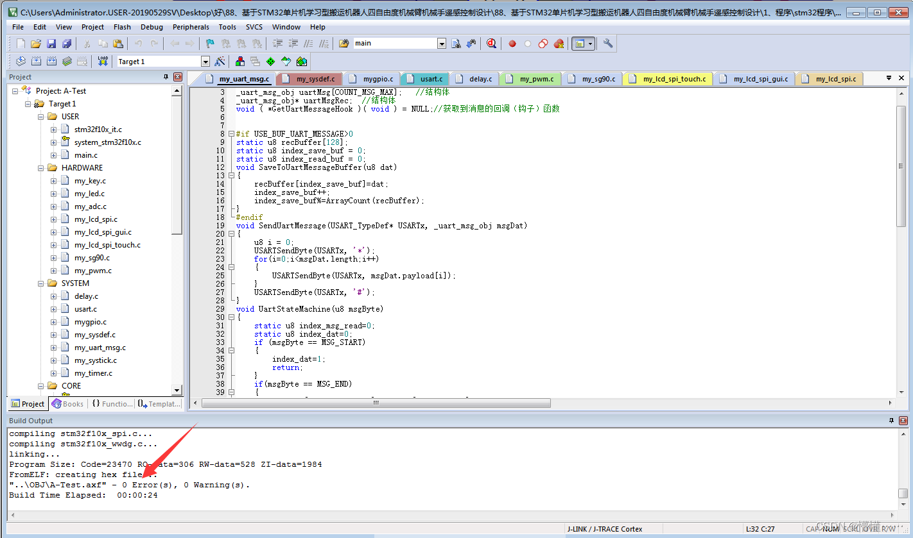Click the LOAD download to flash icon

[x=103, y=62]
